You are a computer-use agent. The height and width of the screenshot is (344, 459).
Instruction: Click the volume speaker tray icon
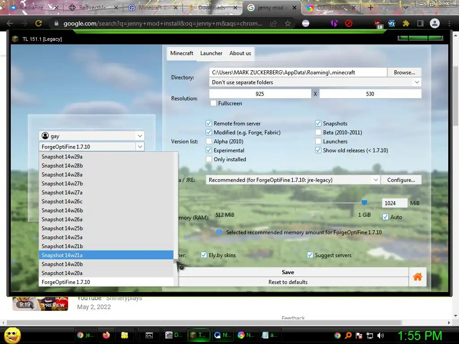[381, 335]
